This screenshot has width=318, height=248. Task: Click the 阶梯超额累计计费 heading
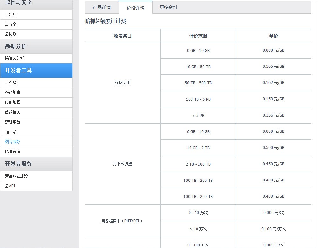point(106,21)
